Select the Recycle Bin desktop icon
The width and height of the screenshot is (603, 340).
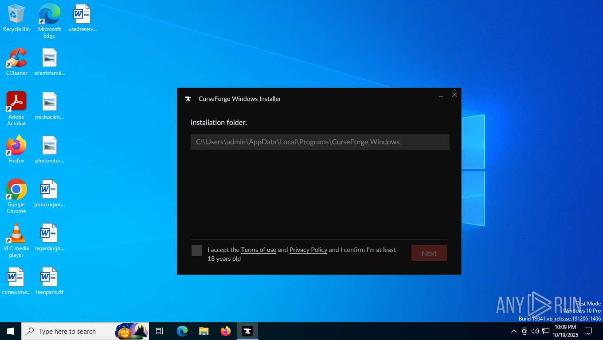coord(16,18)
